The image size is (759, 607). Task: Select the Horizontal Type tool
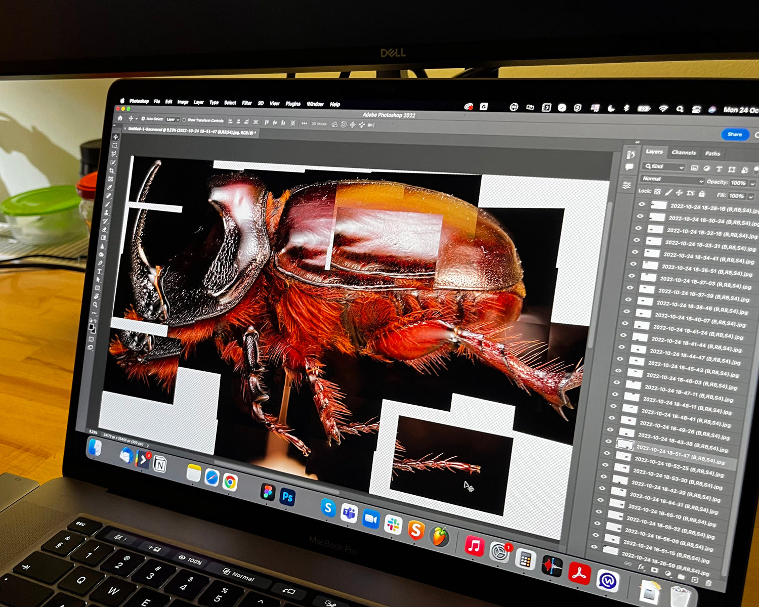coord(100,272)
